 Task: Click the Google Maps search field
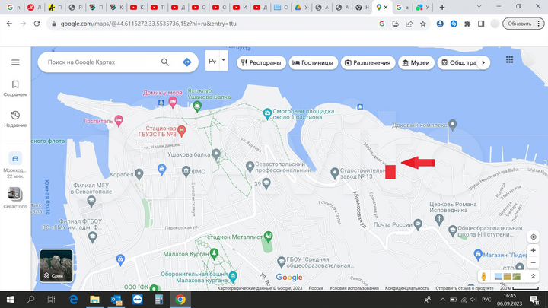[x=99, y=62]
